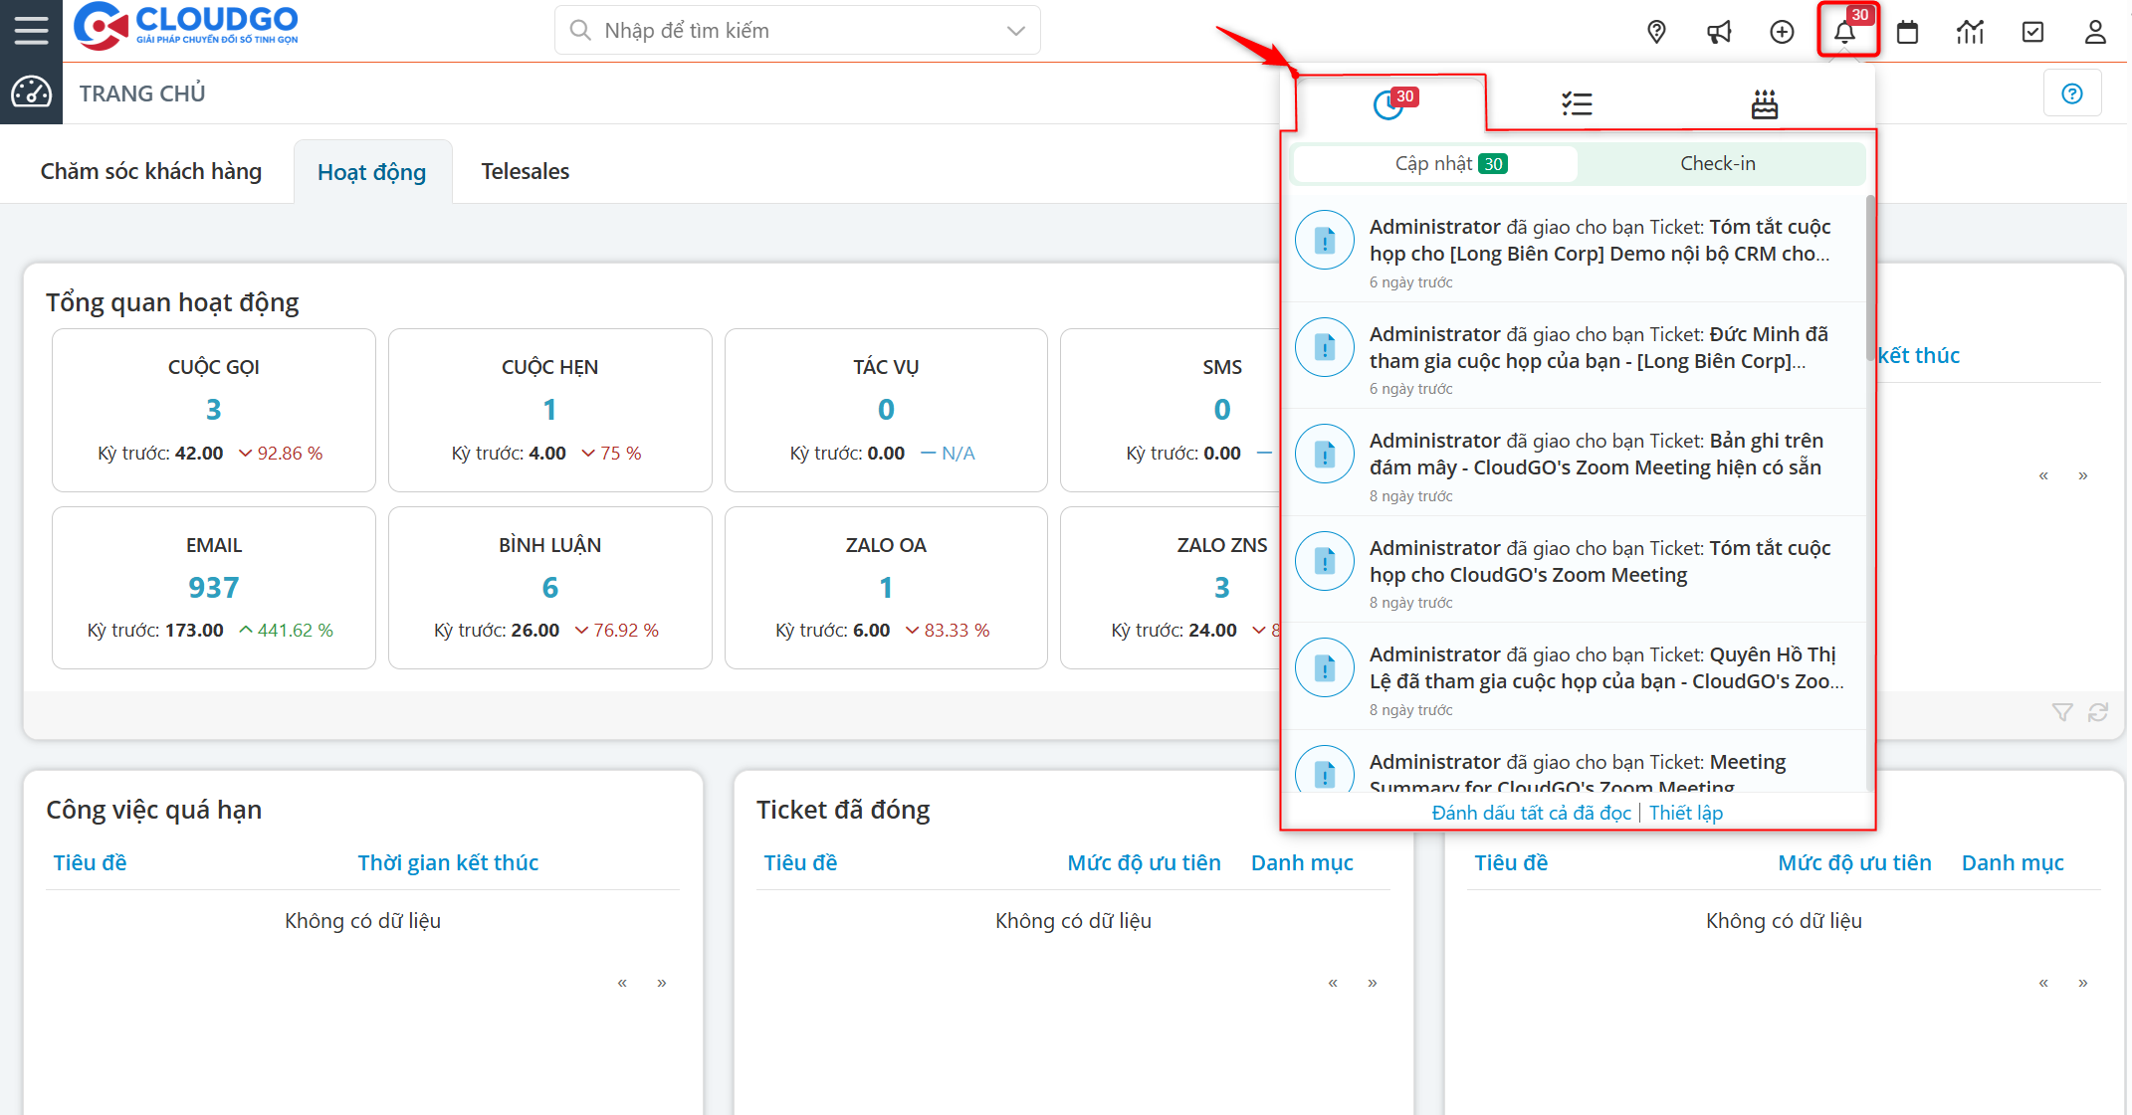Open the hamburger main menu
The height and width of the screenshot is (1115, 2132).
pyautogui.click(x=31, y=30)
